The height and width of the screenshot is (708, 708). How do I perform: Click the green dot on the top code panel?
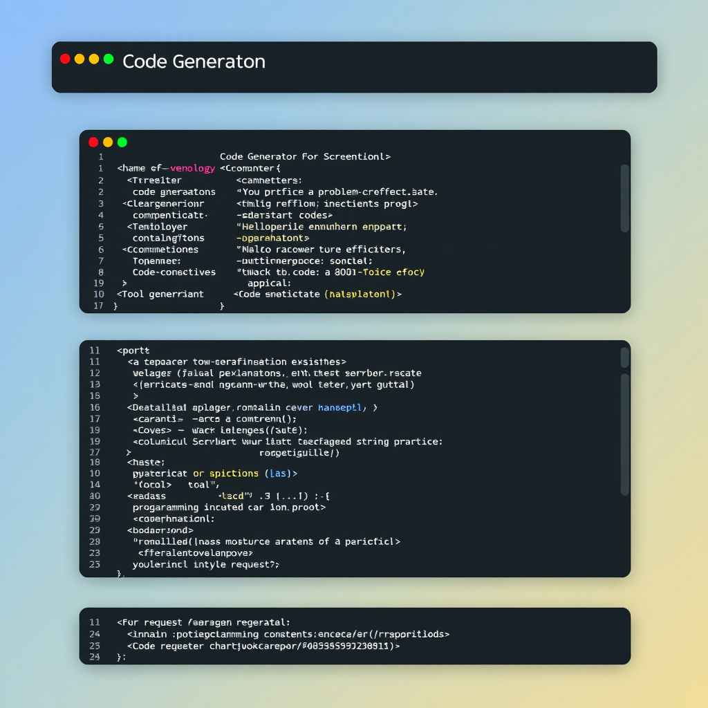pos(122,142)
